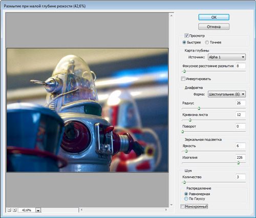
Task: Click the Отмена button
Action: tap(214, 27)
